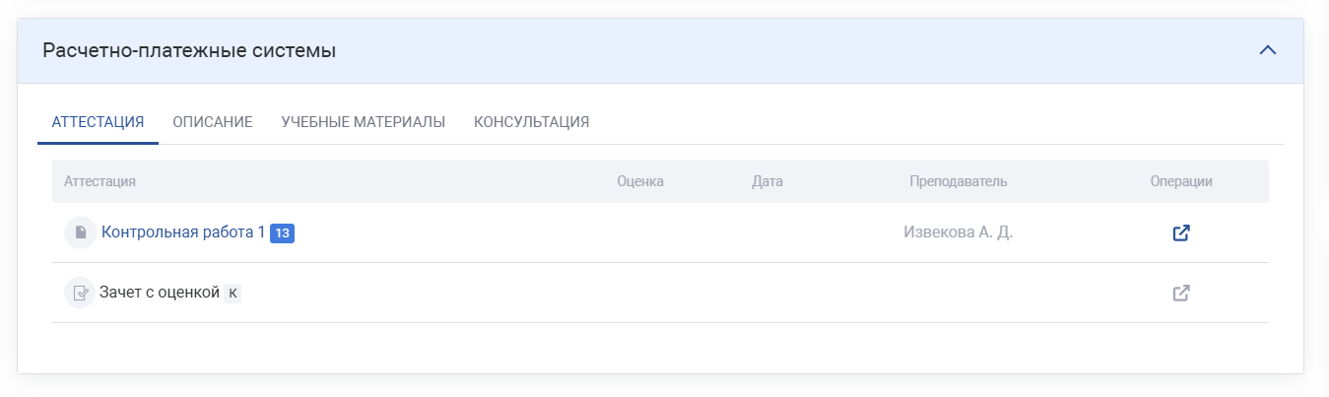The image size is (1329, 397).
Task: Go to the Консультация tab
Action: coord(531,122)
